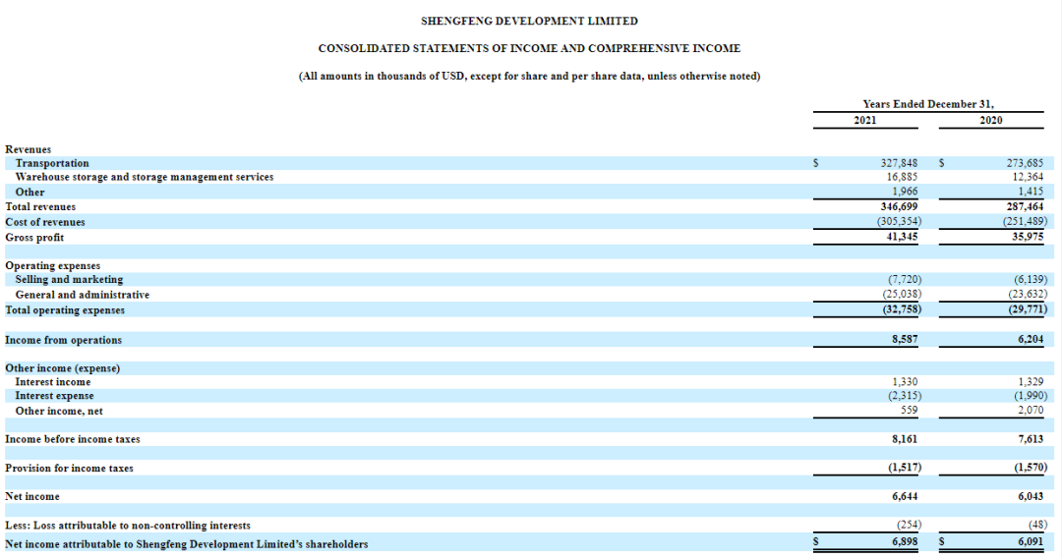Click the note about amounts in thousands of USD
Screen dimensions: 1062x558
coord(529,77)
